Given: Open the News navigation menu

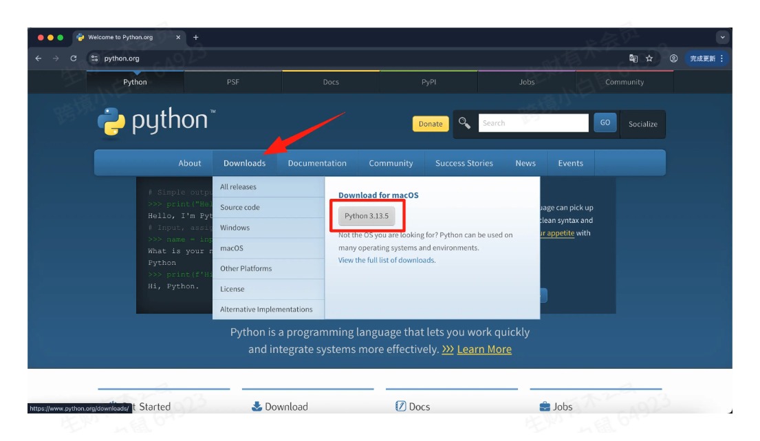Looking at the screenshot, I should tap(525, 163).
